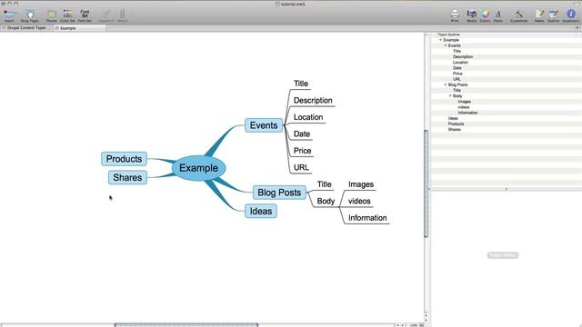The image size is (582, 327).
Task: Close the Example tab with its icon
Action: (x=57, y=28)
